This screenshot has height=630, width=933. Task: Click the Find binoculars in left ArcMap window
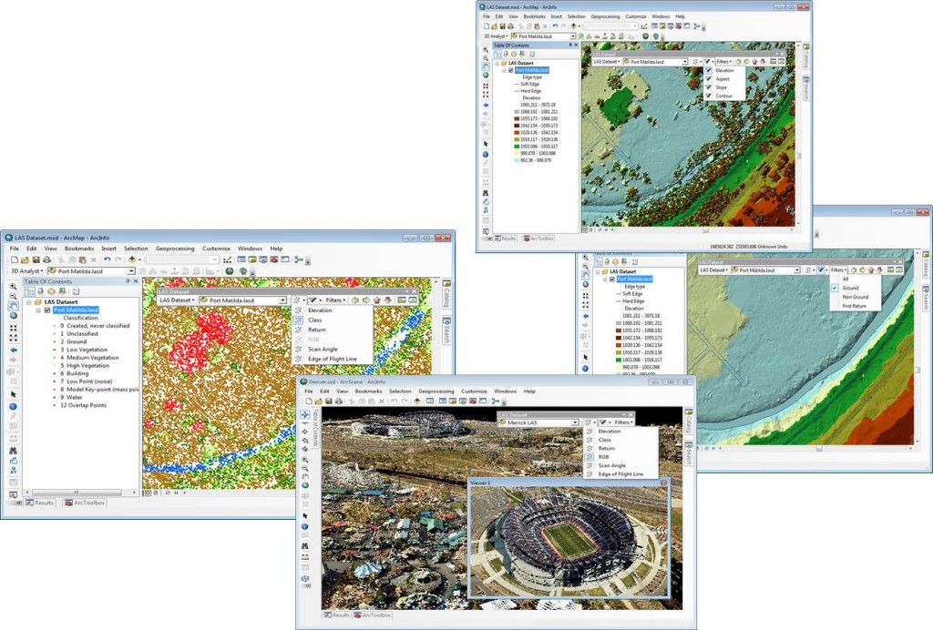tap(13, 451)
